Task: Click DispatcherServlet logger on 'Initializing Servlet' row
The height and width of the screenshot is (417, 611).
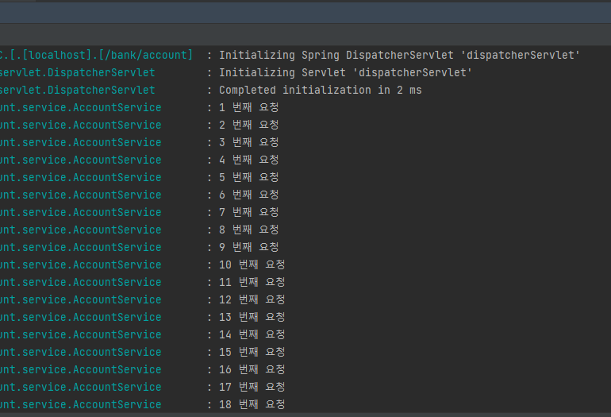Action: [x=78, y=72]
